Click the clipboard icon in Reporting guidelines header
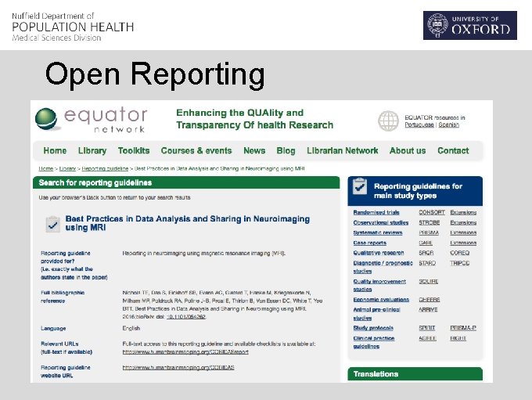Screen dimensions: 532x400 (x=360, y=186)
